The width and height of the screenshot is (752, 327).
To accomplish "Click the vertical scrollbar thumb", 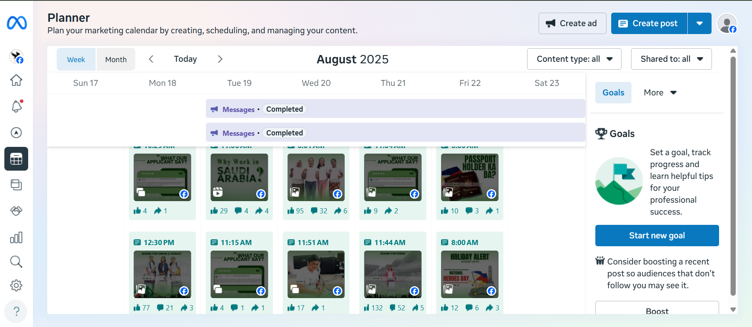I will [x=733, y=176].
